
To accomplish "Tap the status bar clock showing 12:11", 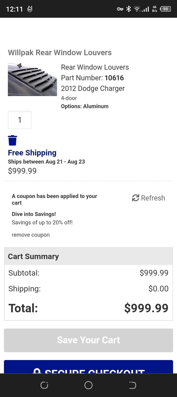I will (x=15, y=9).
